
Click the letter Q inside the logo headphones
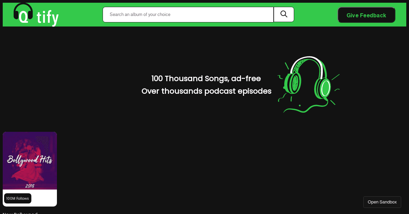24,17
